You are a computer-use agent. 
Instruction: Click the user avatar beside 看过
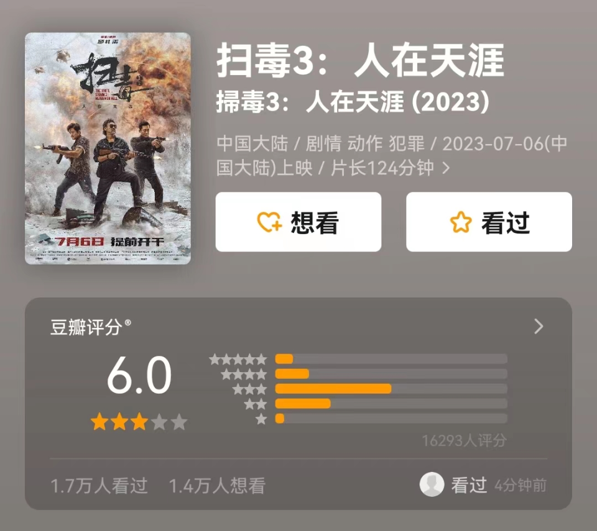click(x=432, y=484)
